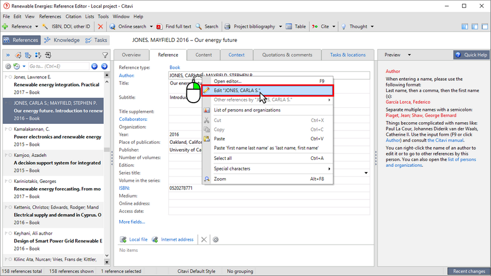
Task: Switch to Table view
Action: 296,27
